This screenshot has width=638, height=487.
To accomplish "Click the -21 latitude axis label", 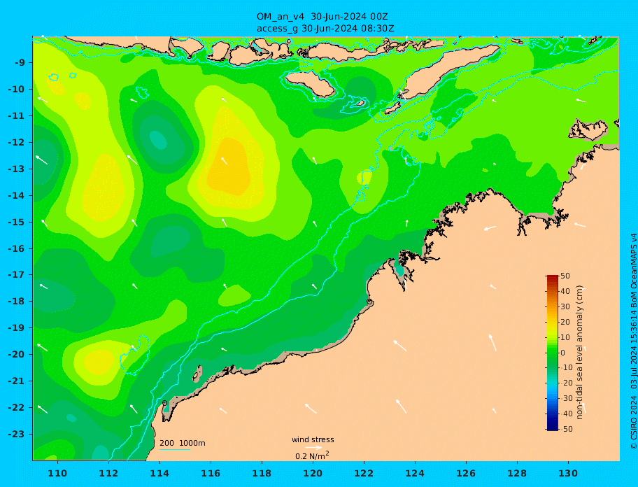I will [17, 381].
